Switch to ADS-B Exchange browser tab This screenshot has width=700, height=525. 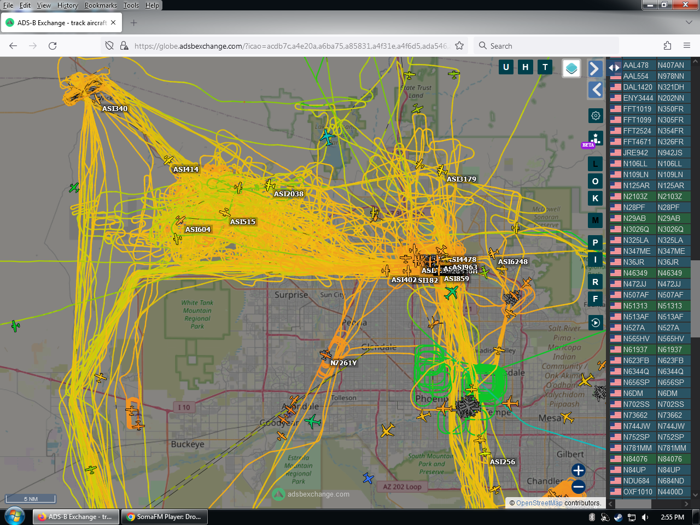(61, 23)
